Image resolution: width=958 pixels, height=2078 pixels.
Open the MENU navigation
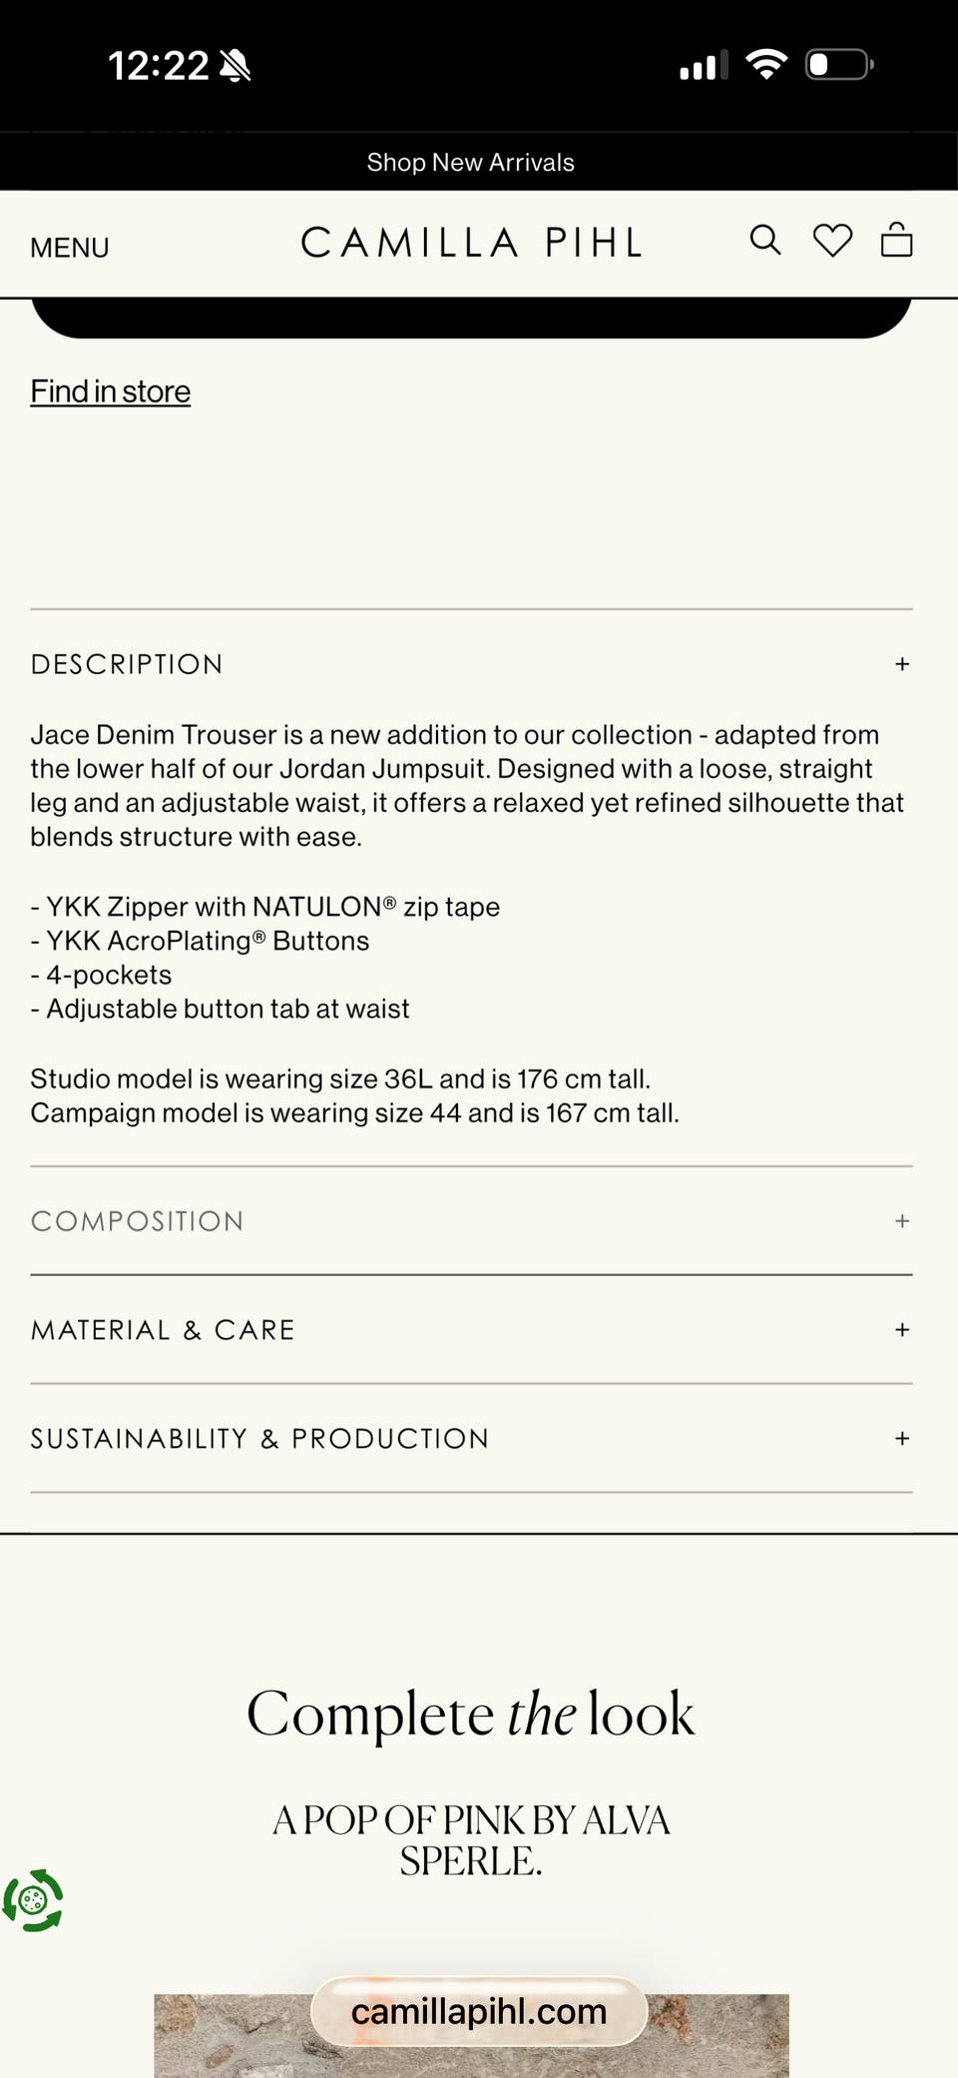[x=70, y=248]
